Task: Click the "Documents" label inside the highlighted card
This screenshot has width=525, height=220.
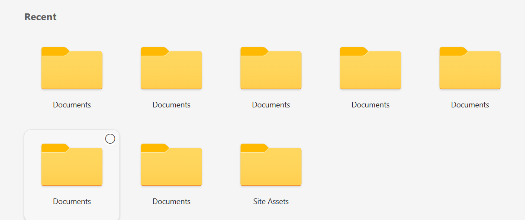Action: click(x=72, y=201)
